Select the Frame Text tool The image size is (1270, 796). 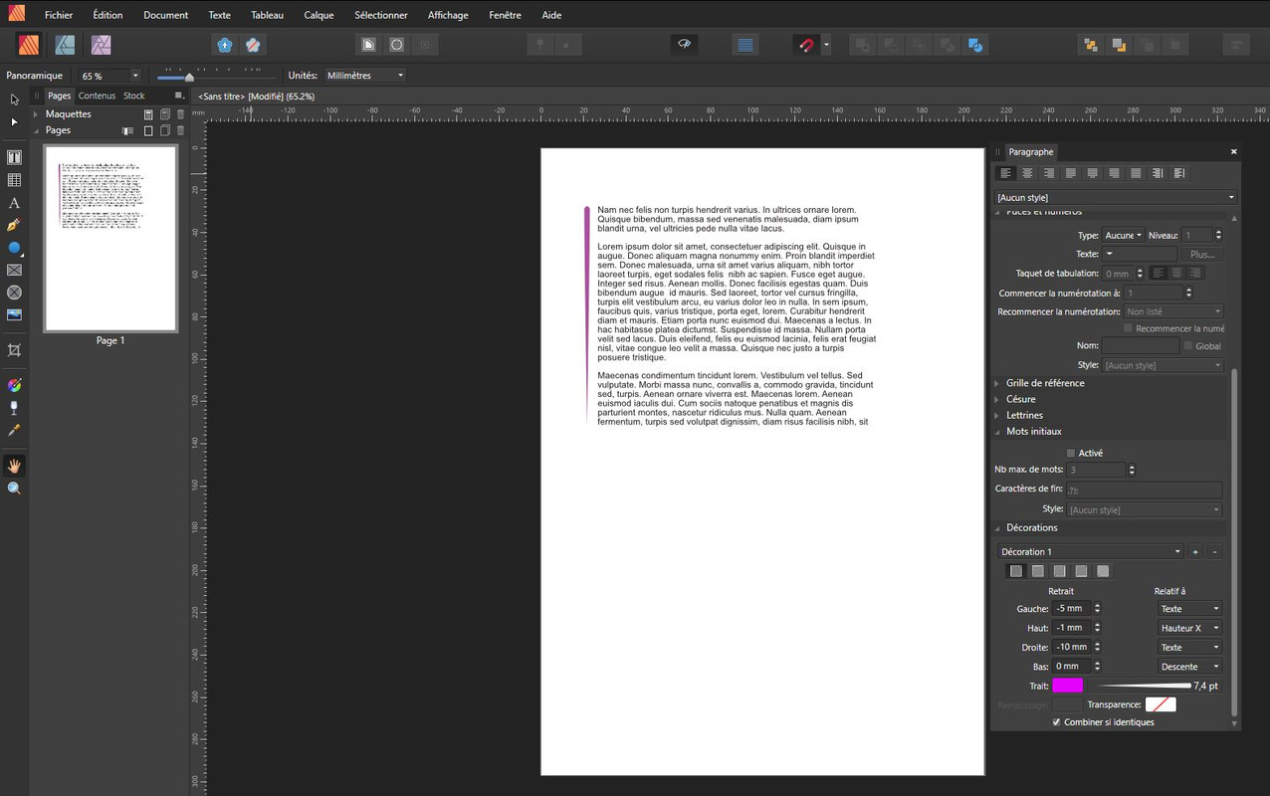click(x=14, y=157)
